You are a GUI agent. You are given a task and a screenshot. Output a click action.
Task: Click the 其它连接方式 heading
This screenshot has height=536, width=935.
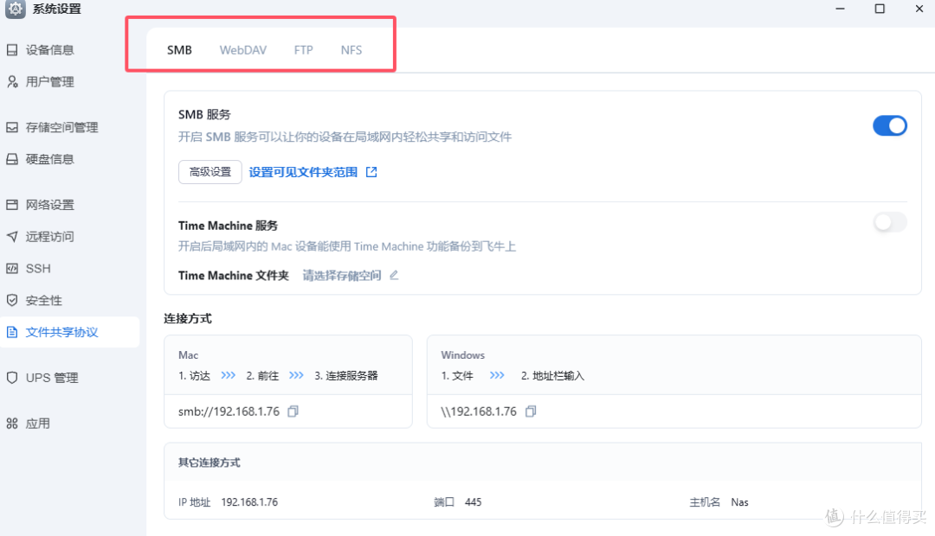tap(210, 463)
